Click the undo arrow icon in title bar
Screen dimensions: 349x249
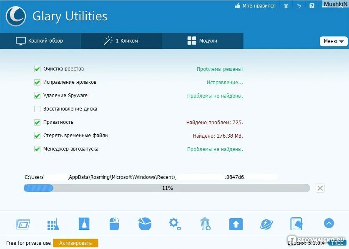coord(299,6)
